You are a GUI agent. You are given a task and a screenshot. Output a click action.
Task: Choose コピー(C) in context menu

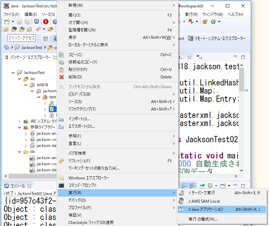click(118, 55)
